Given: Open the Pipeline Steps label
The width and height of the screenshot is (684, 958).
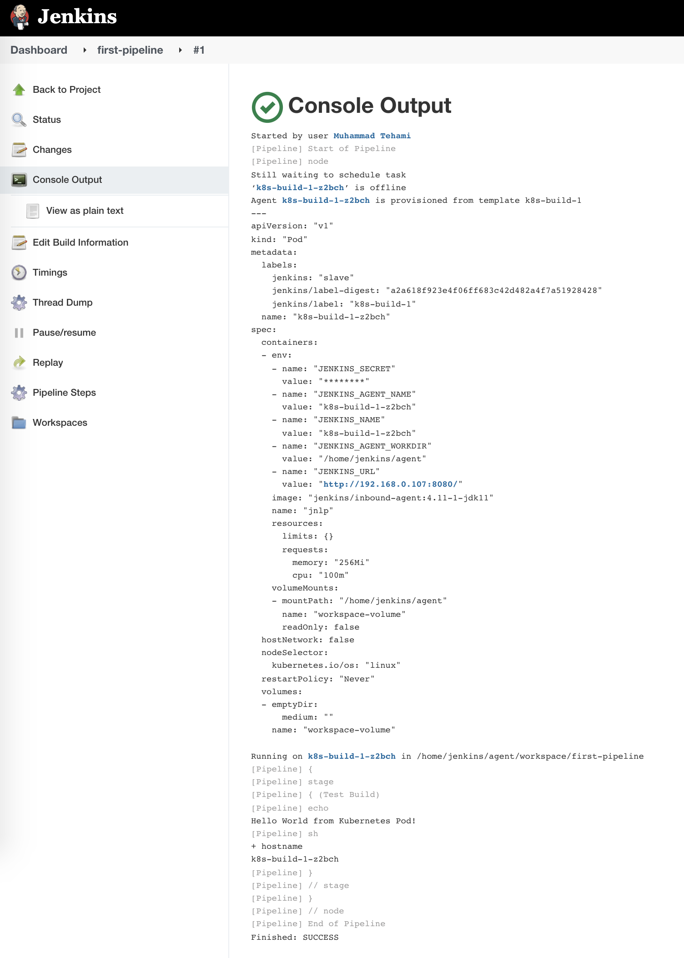Looking at the screenshot, I should point(65,393).
